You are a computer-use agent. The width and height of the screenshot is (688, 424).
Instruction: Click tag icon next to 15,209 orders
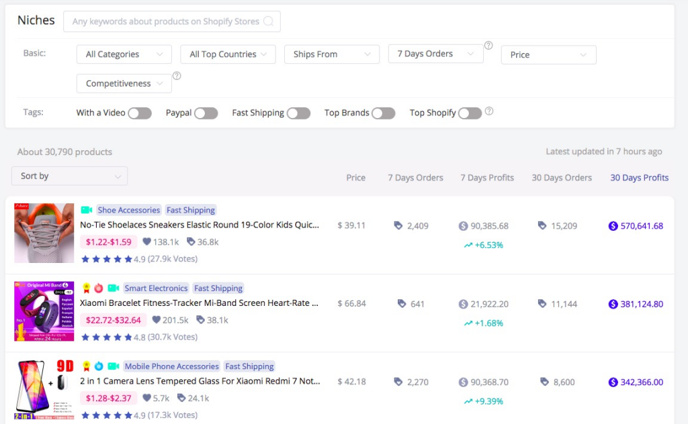tap(542, 225)
